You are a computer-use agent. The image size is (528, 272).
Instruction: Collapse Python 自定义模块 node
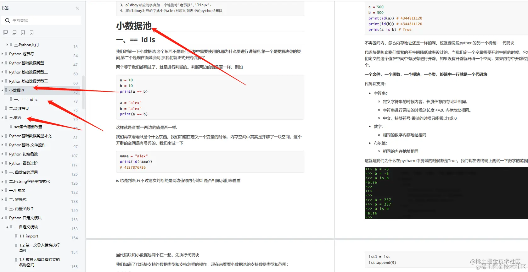(2, 218)
